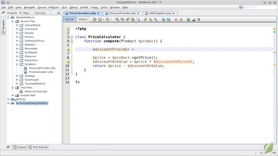Select ObserverTest.php under Test Files

click(x=36, y=91)
